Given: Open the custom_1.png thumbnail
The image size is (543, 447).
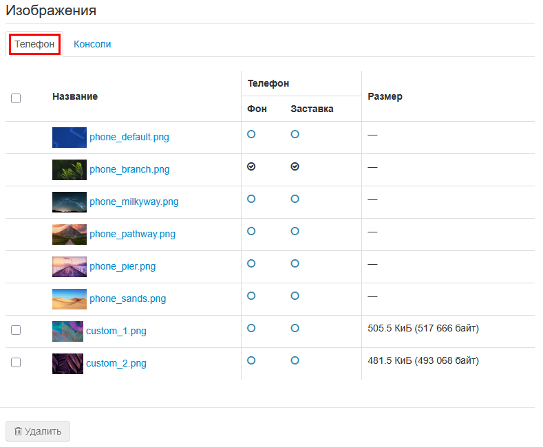Looking at the screenshot, I should point(67,331).
